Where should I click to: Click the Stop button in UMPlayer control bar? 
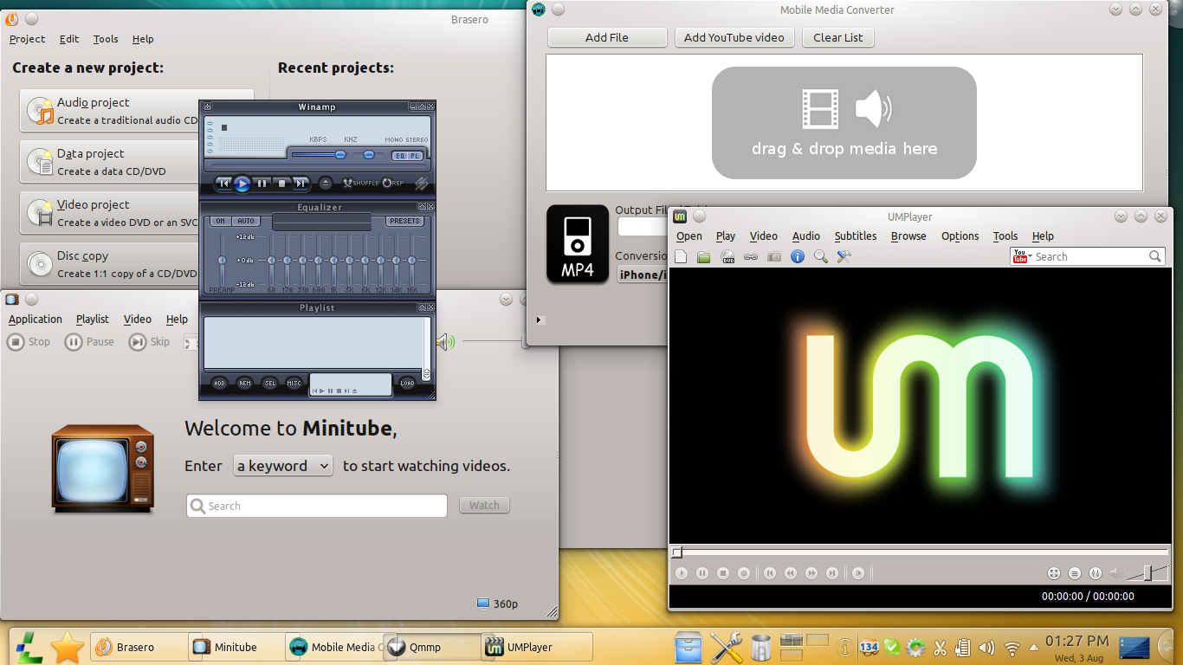coord(723,573)
